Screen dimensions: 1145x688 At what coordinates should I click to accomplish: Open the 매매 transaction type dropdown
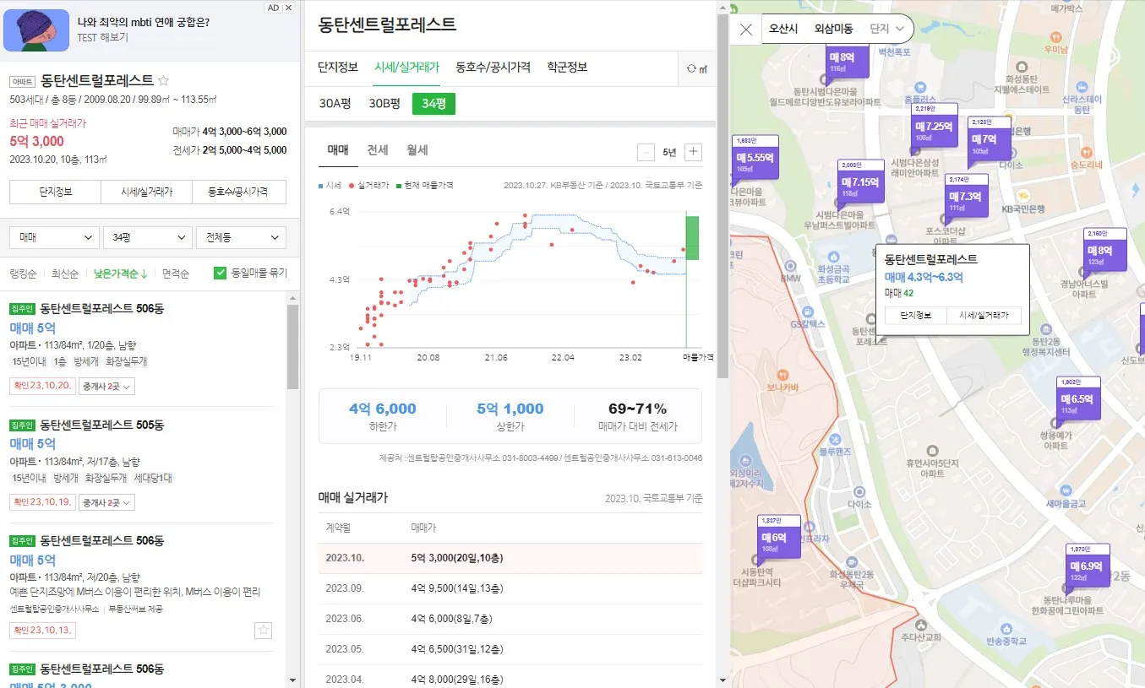click(55, 237)
